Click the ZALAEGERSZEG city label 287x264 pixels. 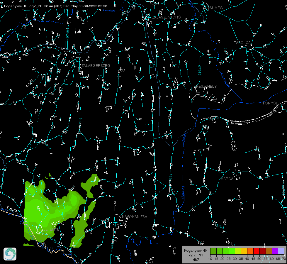pyautogui.click(x=96, y=66)
